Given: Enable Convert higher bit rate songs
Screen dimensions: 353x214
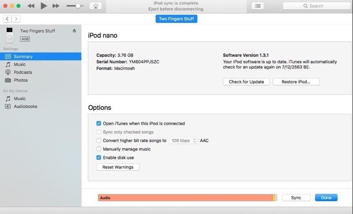Looking at the screenshot, I should click(x=98, y=140).
